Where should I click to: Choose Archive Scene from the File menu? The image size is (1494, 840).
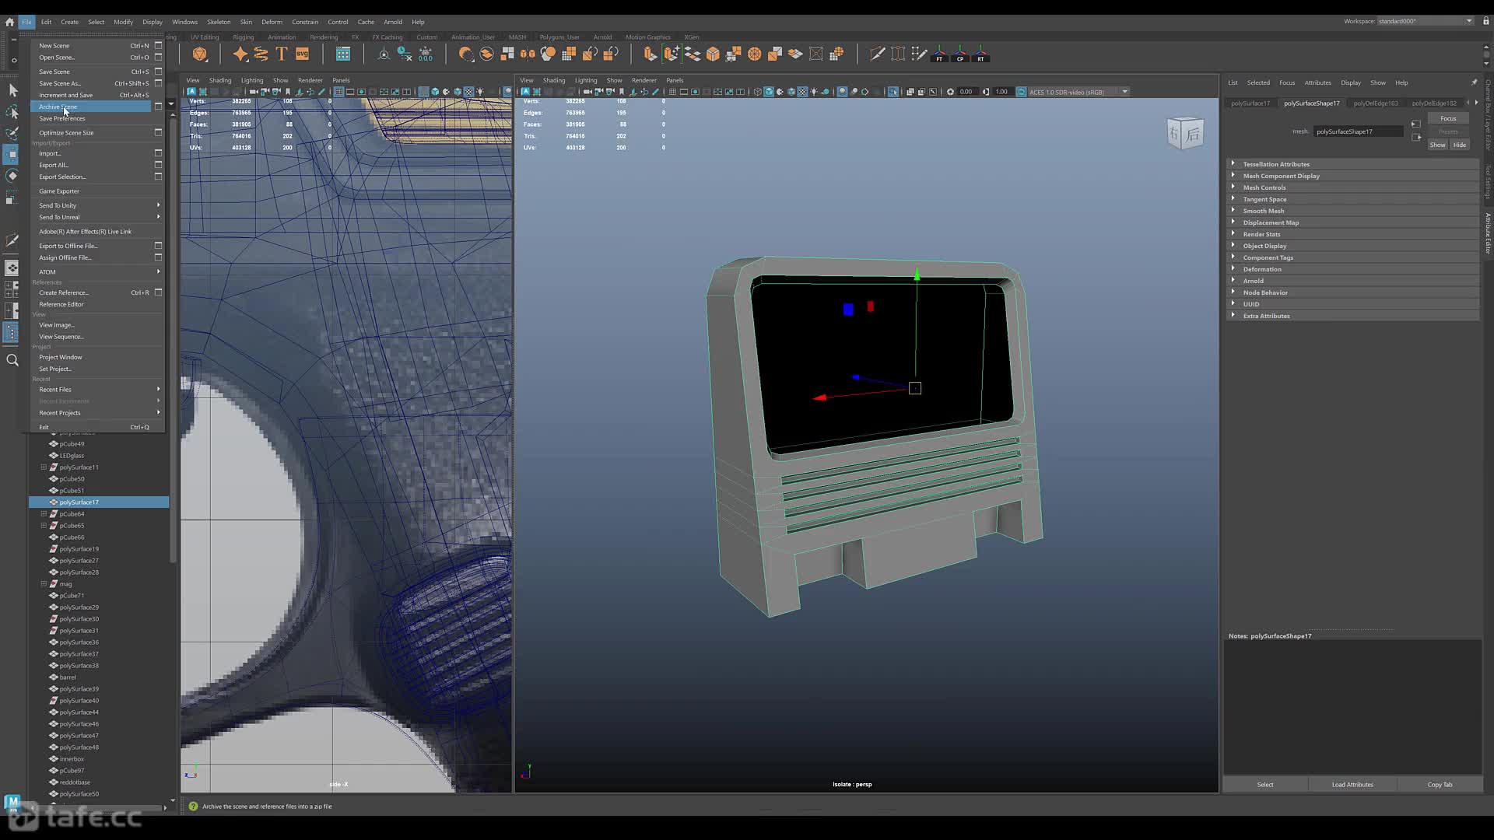coord(90,107)
